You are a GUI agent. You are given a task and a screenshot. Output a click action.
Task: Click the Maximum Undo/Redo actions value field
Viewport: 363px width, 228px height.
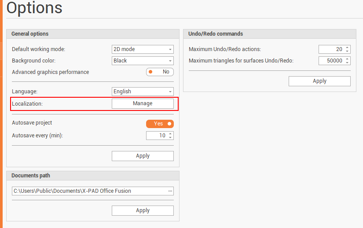332,49
